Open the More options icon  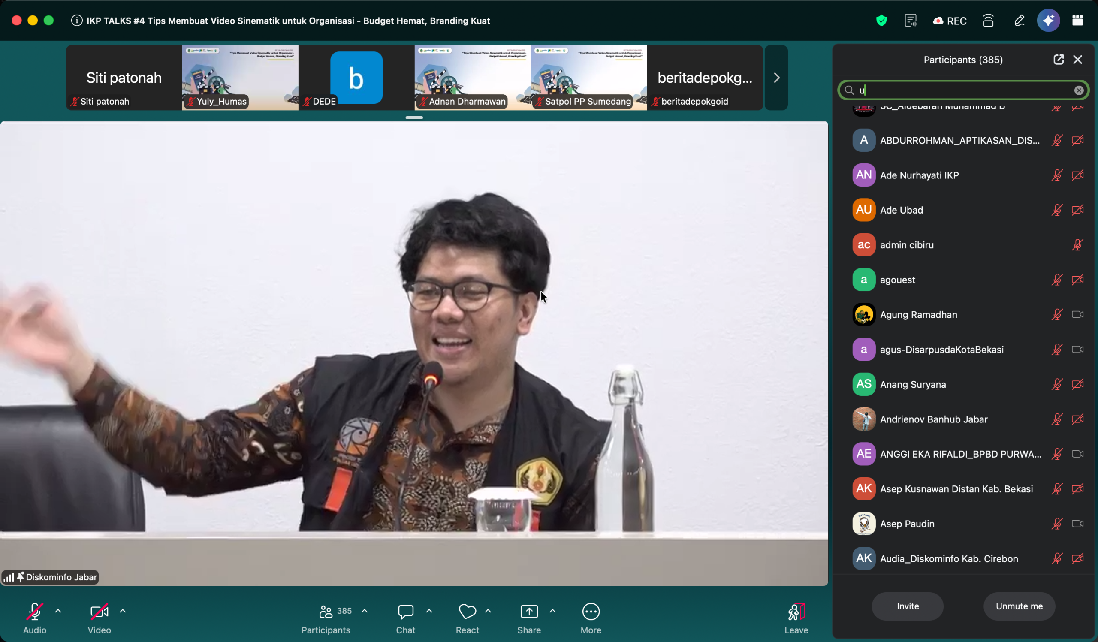pyautogui.click(x=591, y=611)
